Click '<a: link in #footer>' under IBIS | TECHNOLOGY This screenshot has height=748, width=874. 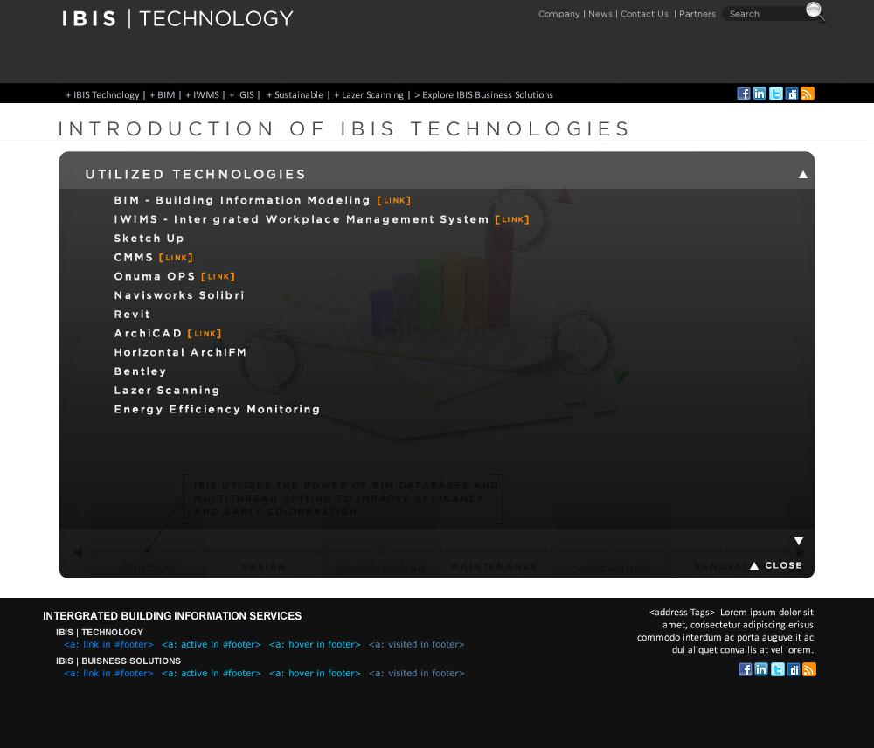[108, 644]
